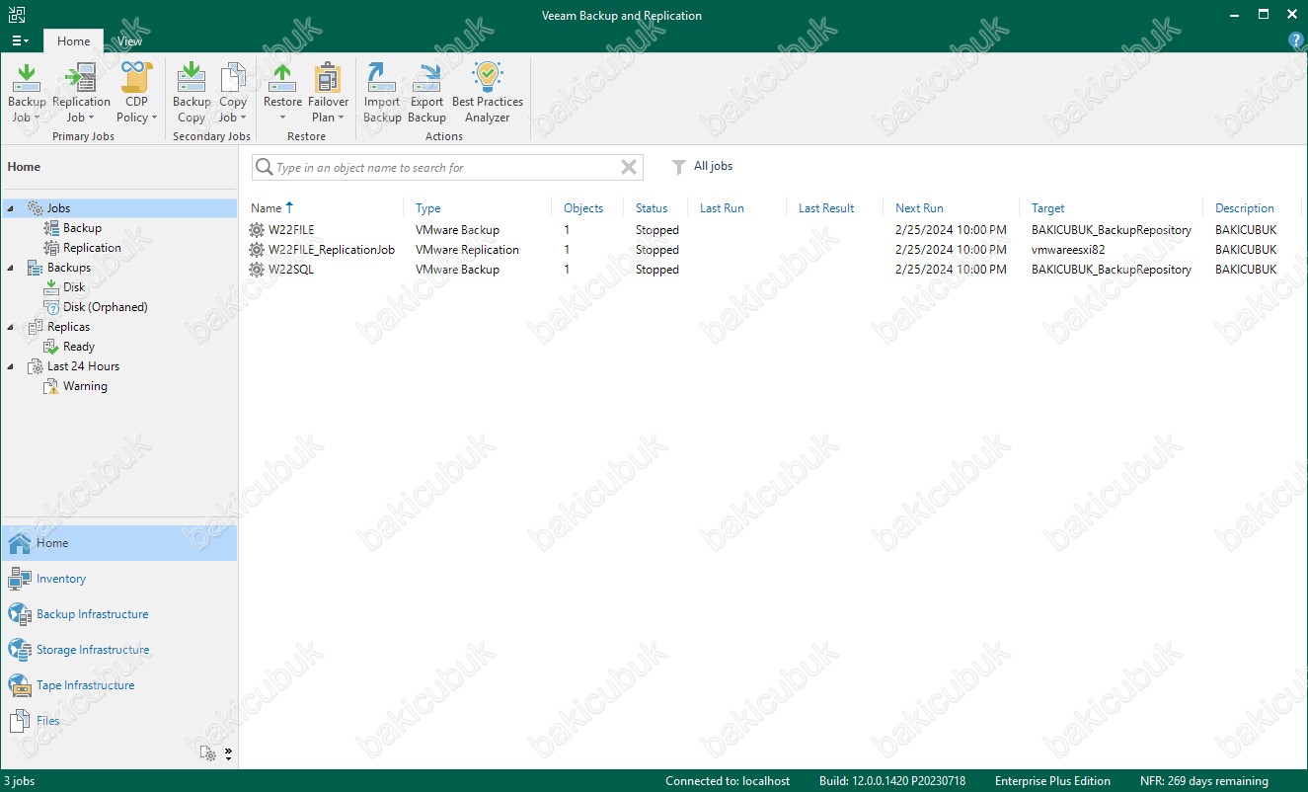
Task: Open the Backup Job ribbon button
Action: (x=27, y=92)
